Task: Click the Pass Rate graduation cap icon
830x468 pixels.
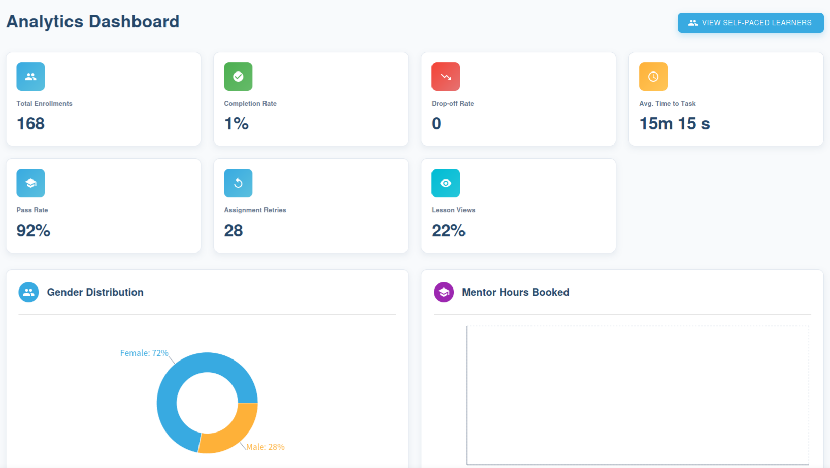Action: point(30,183)
